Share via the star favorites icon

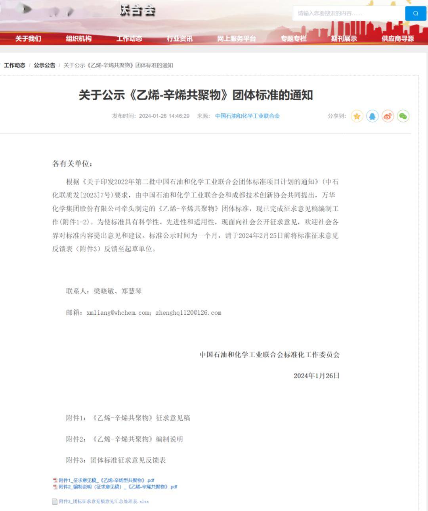pos(357,116)
